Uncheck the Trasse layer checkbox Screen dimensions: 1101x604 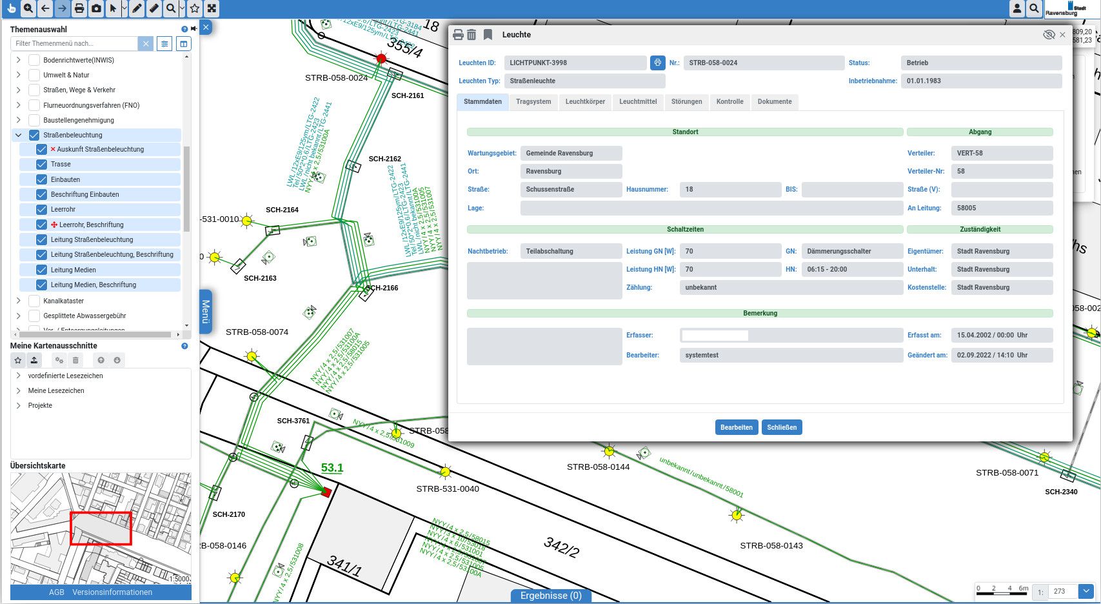tap(41, 165)
